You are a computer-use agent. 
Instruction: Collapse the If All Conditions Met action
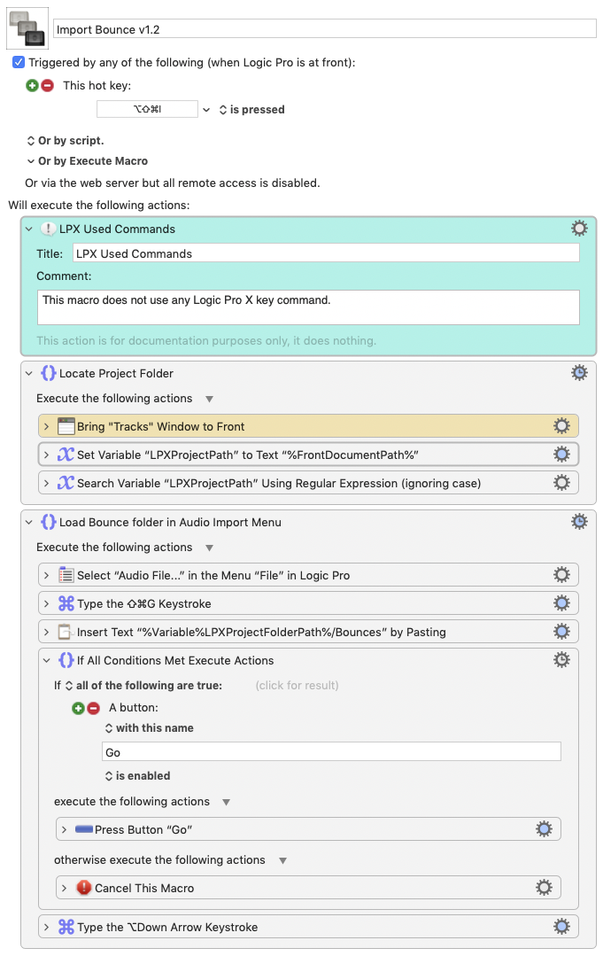[46, 661]
